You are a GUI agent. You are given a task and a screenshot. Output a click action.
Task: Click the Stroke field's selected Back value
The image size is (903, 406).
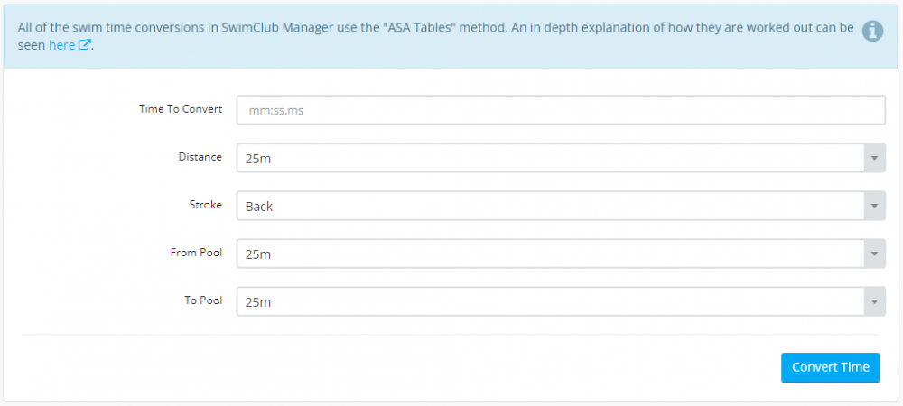(x=259, y=207)
